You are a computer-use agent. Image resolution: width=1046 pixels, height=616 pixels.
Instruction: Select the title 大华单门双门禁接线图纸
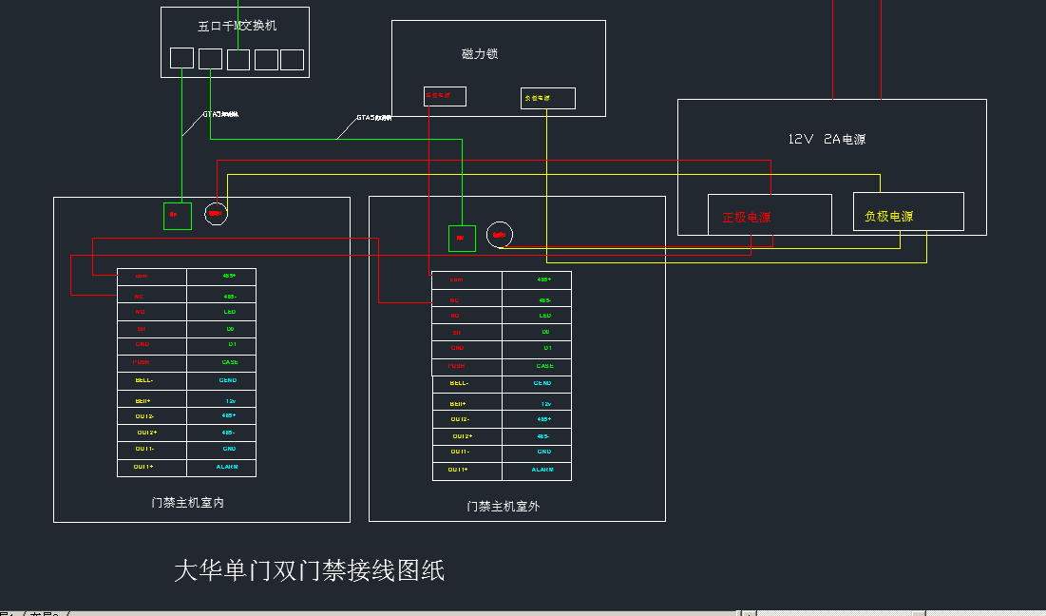309,571
